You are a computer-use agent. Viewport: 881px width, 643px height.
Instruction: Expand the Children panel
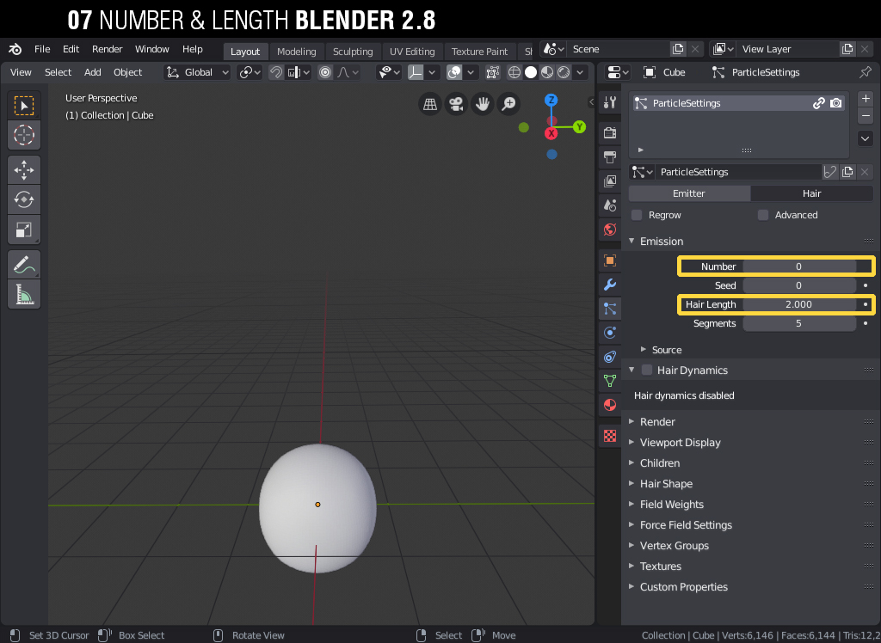click(x=659, y=463)
